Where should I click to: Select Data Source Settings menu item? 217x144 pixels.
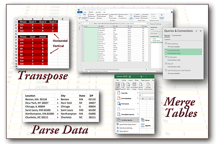point(127,128)
